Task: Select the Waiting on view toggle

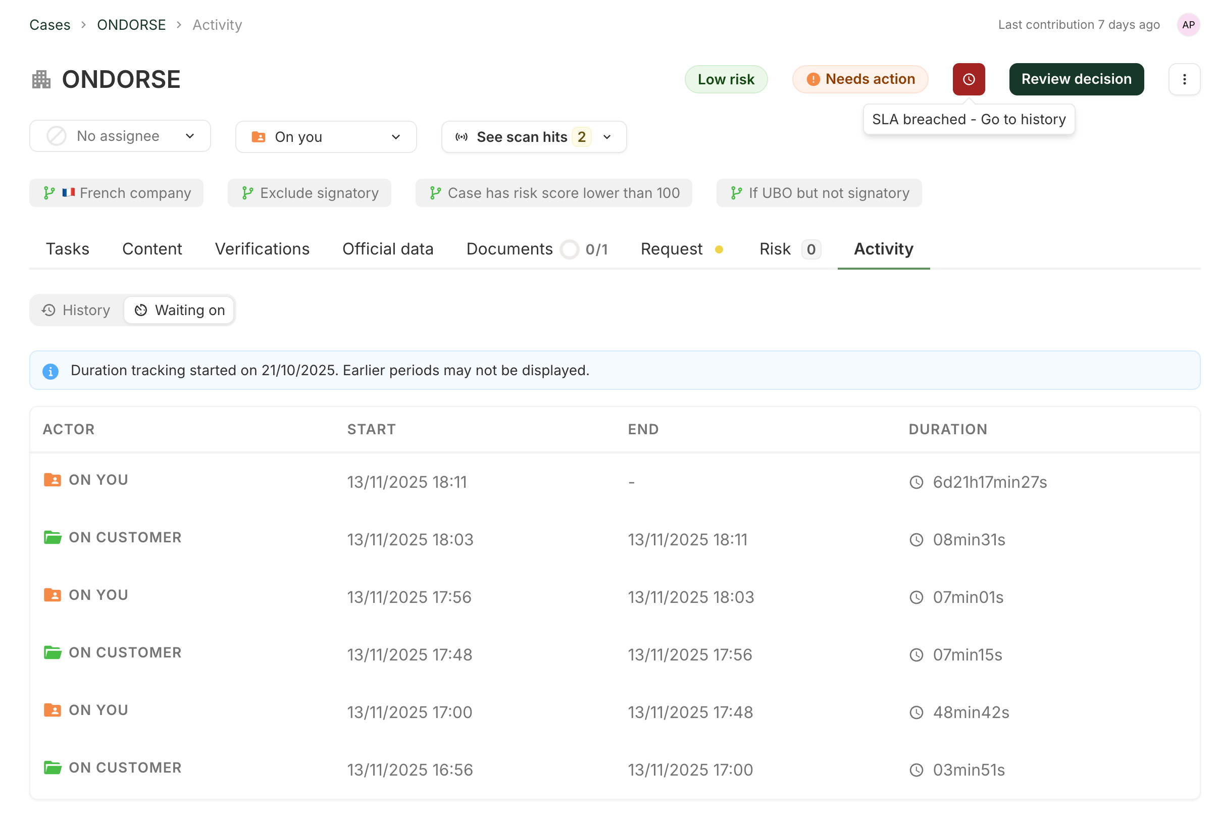Action: (179, 310)
